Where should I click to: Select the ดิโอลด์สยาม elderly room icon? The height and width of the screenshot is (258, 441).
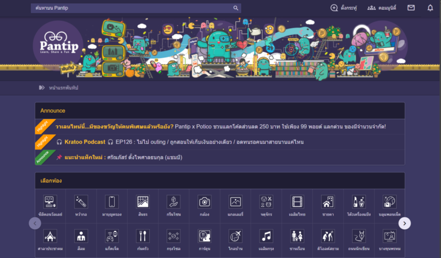pyautogui.click(x=328, y=236)
